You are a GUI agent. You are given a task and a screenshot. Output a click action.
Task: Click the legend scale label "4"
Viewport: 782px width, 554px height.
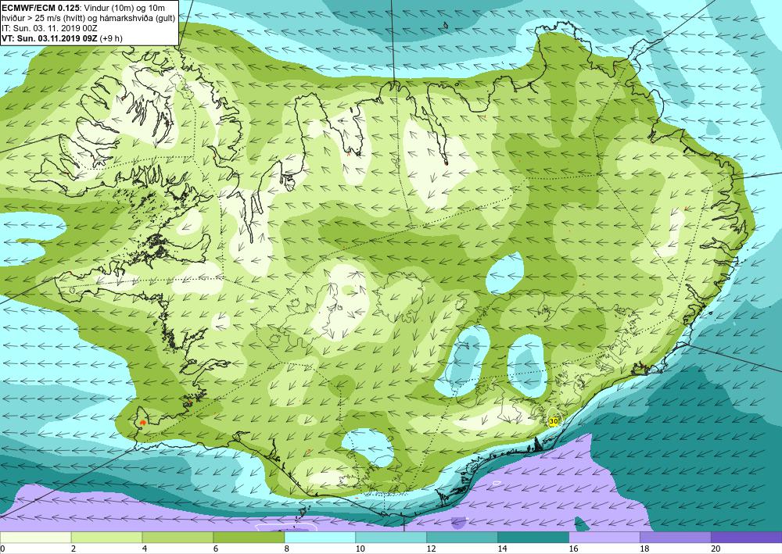(x=145, y=549)
